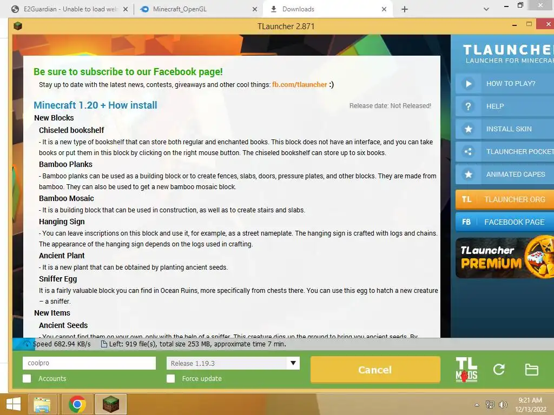Image resolution: width=554 pixels, height=415 pixels.
Task: Click the TL orange logo icon
Action: click(x=466, y=199)
